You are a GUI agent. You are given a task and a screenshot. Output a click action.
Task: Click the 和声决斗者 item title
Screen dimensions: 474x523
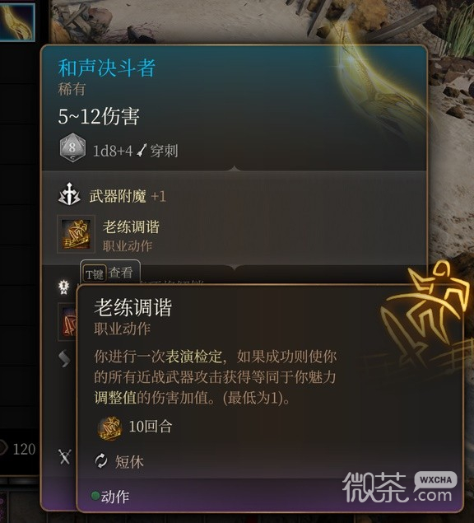point(107,68)
